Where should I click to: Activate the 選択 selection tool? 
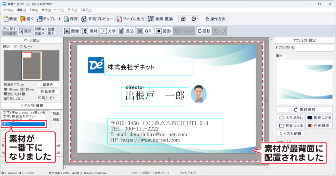tap(25, 31)
